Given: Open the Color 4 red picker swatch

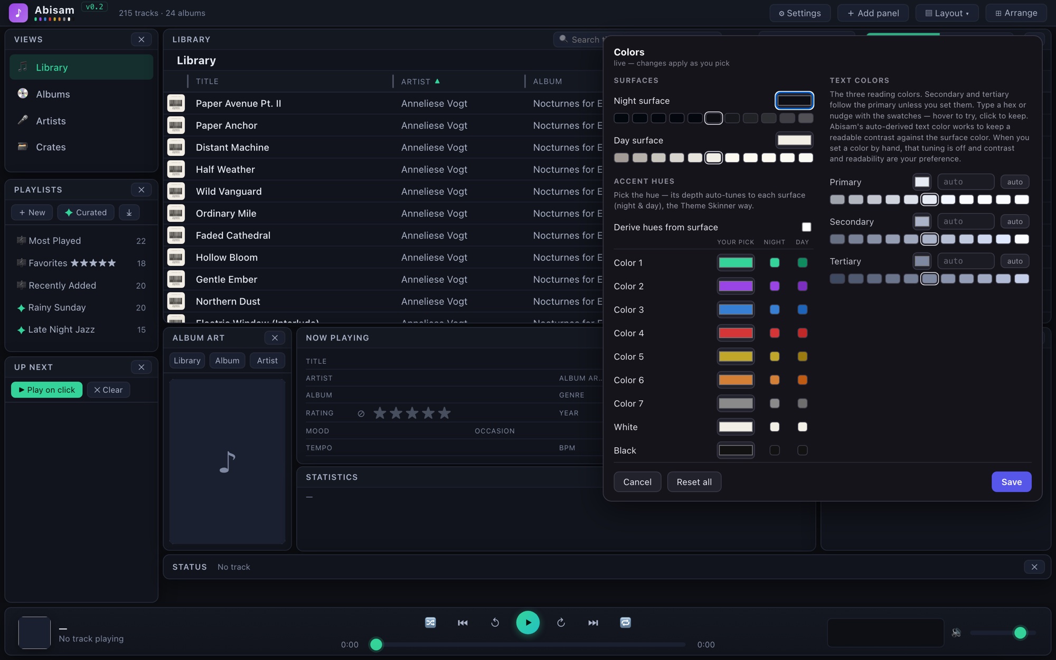Looking at the screenshot, I should click(736, 333).
